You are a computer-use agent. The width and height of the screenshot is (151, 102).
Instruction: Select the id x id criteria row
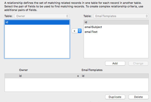[77, 76]
